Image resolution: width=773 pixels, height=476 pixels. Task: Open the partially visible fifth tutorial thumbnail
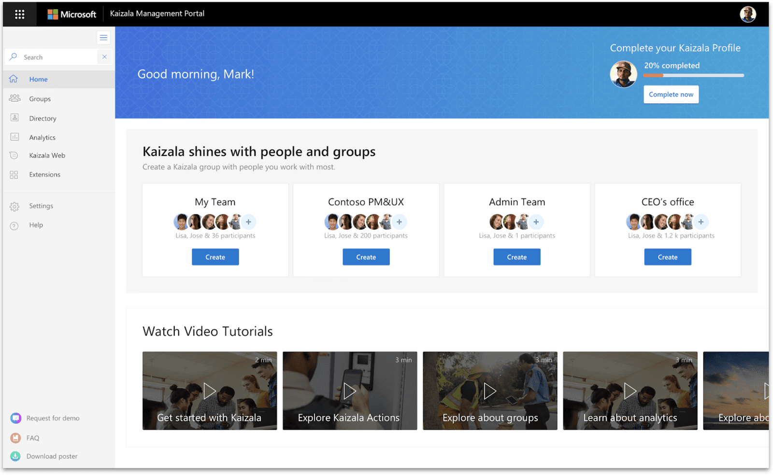pyautogui.click(x=736, y=391)
